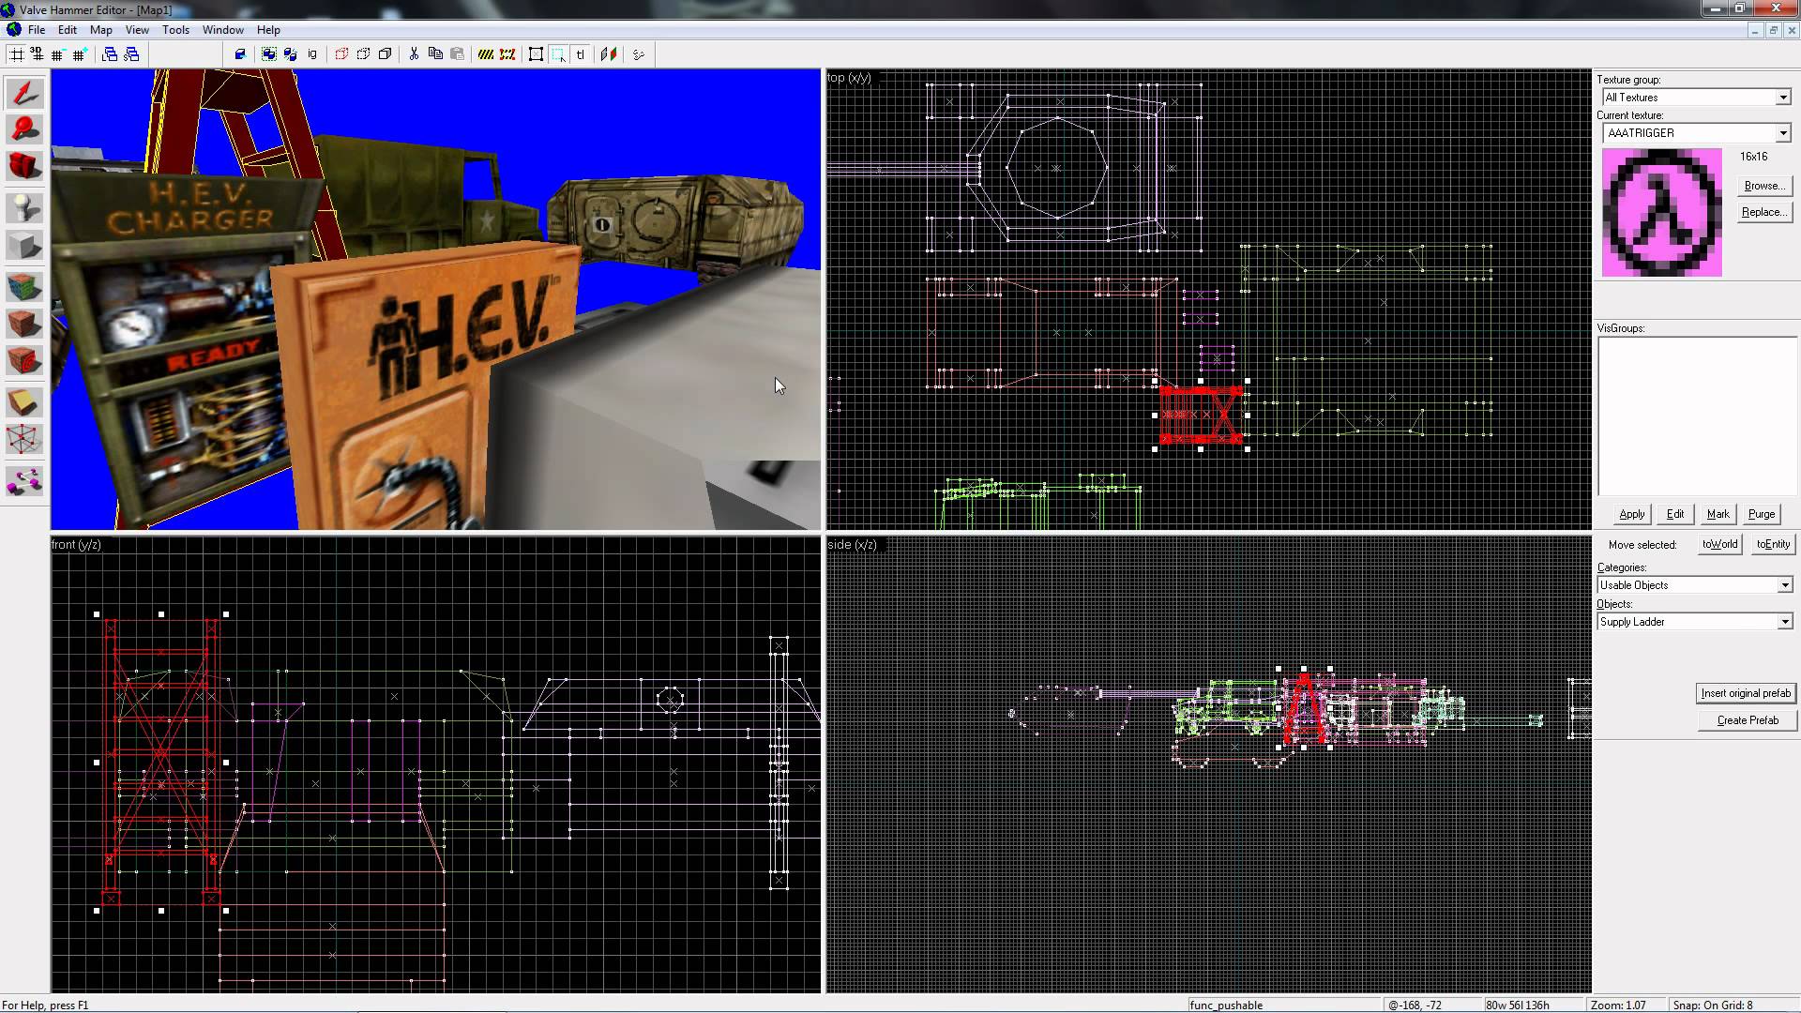Image resolution: width=1801 pixels, height=1013 pixels.
Task: Click the Apply Current Texture tool
Action: [x=24, y=324]
